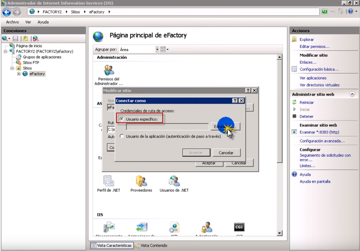This screenshot has height=251, width=360.
Task: Open Usuarios de .NET icon
Action: 174,182
